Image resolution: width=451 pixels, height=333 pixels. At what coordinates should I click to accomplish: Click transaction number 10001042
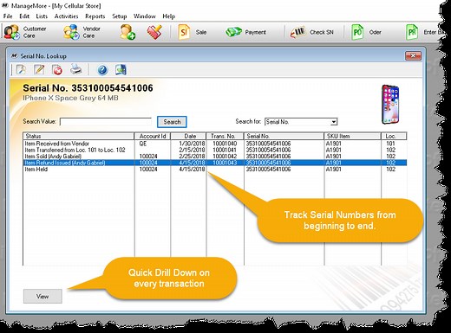(x=225, y=157)
